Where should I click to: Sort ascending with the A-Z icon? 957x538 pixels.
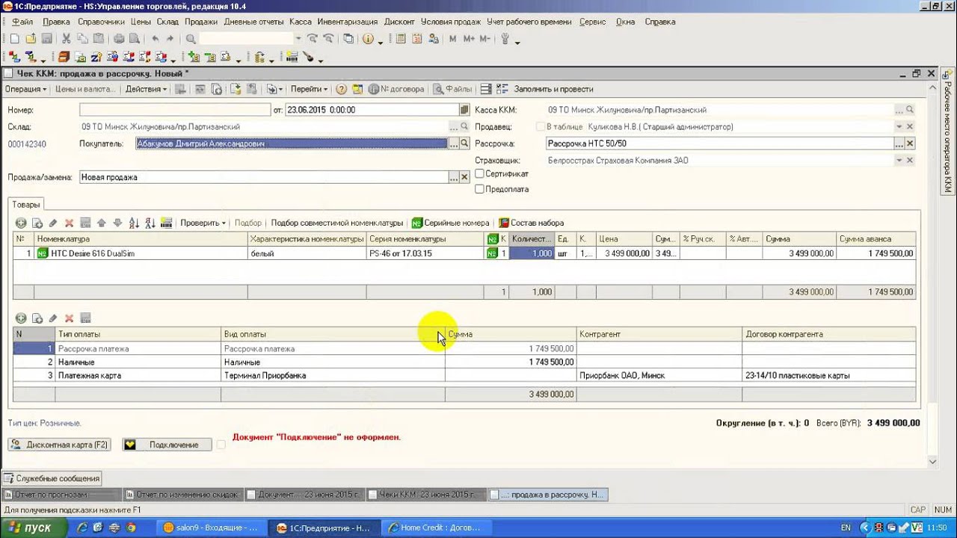(135, 223)
